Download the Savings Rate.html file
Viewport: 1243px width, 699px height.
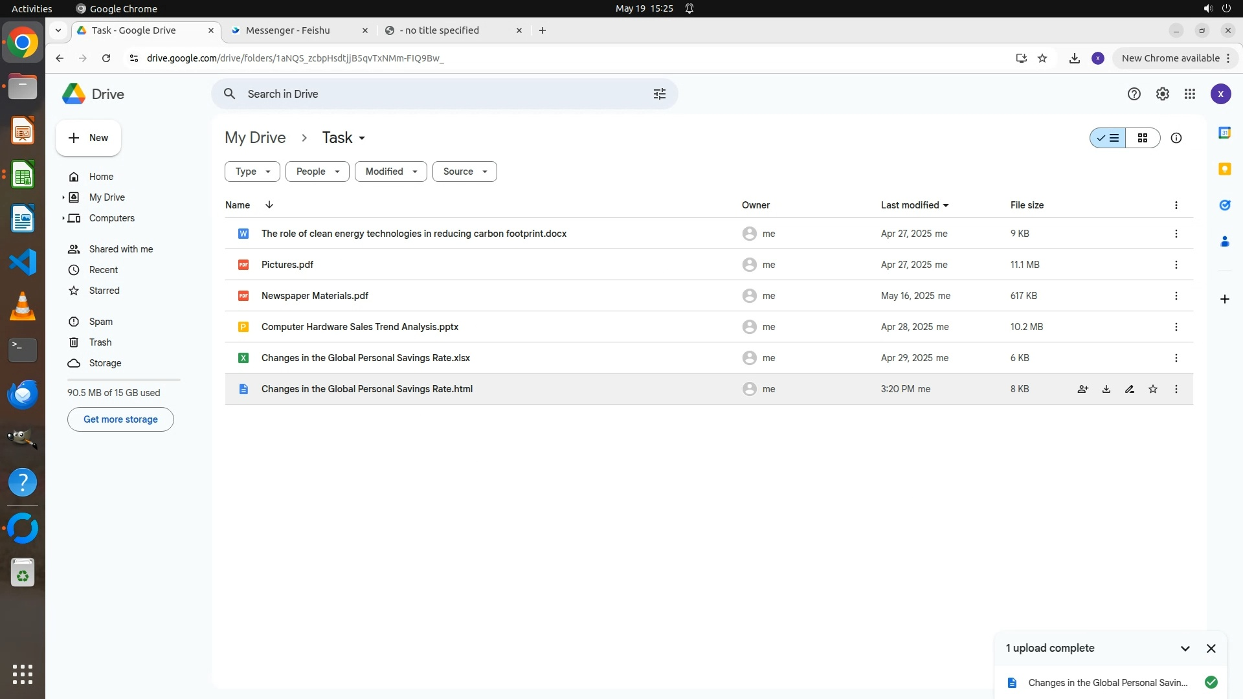point(1106,389)
